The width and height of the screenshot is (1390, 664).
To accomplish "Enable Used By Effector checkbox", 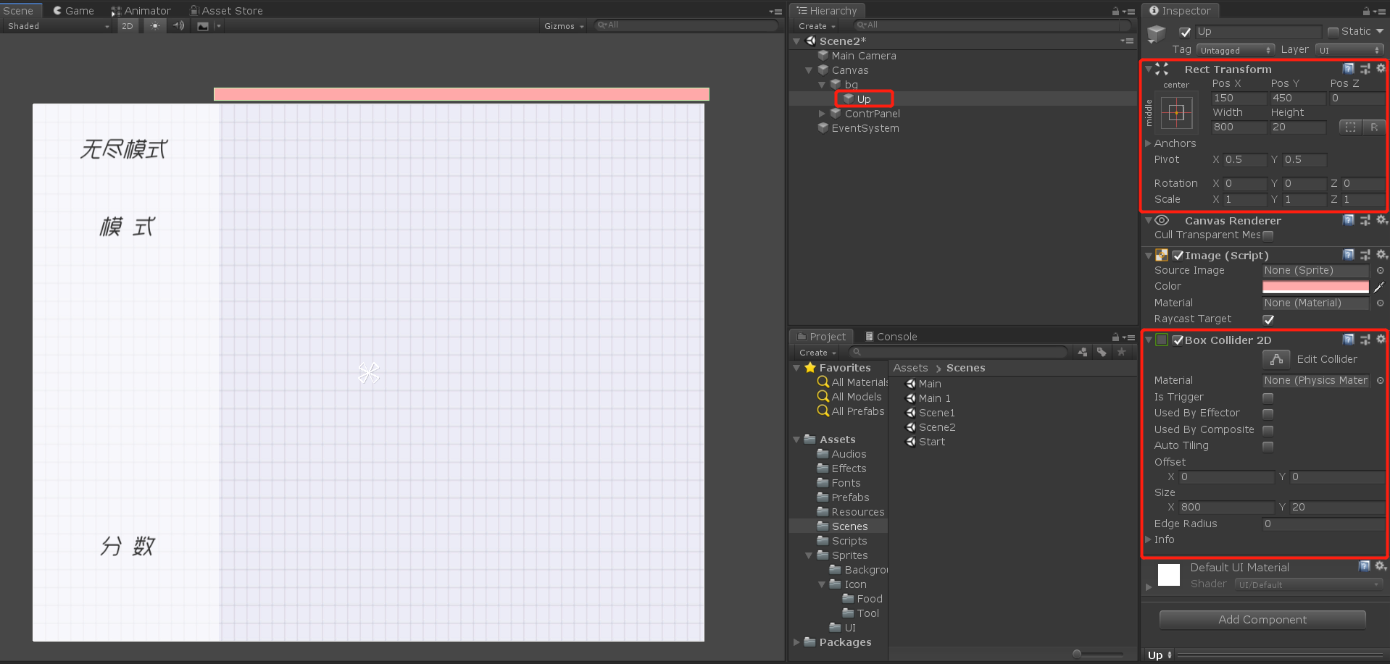I will point(1268,413).
